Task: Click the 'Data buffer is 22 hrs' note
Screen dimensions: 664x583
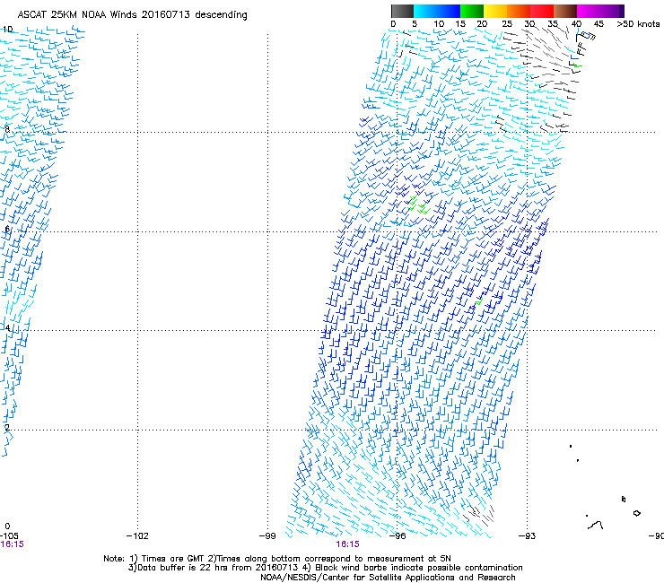Action: [x=325, y=568]
